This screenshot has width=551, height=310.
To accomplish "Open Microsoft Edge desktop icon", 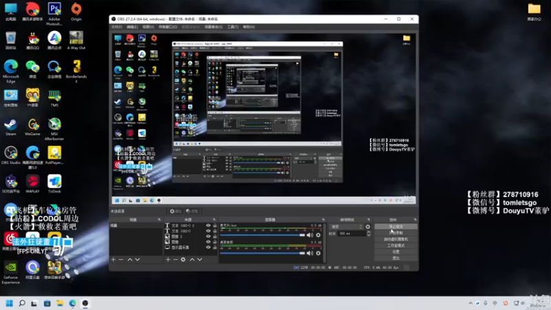I will [10, 72].
